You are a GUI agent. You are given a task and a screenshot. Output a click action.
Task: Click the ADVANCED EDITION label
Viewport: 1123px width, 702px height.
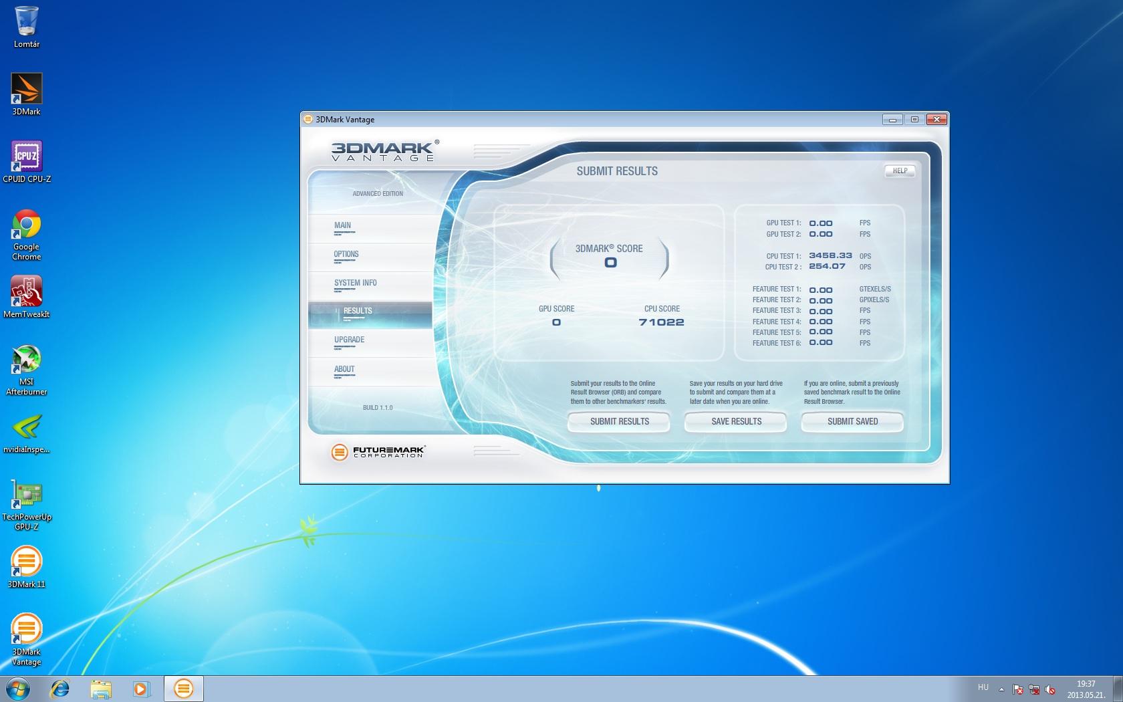(378, 194)
